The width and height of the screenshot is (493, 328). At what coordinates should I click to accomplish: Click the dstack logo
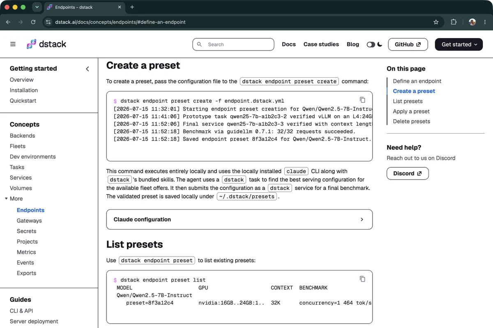click(46, 44)
